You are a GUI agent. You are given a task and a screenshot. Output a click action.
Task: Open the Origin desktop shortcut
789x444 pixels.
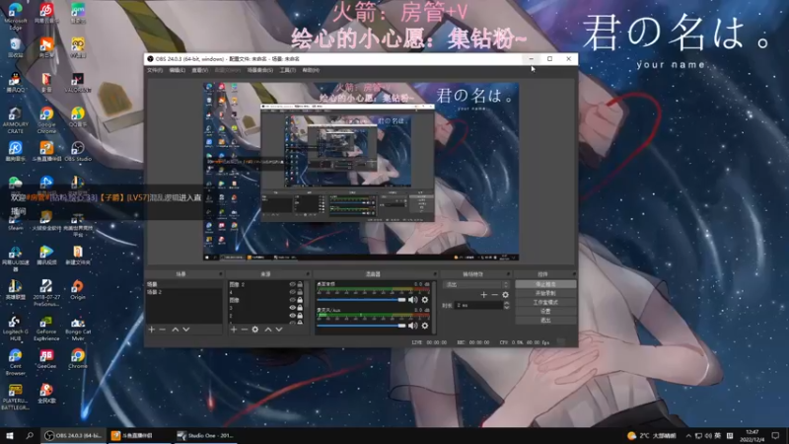[x=78, y=290]
